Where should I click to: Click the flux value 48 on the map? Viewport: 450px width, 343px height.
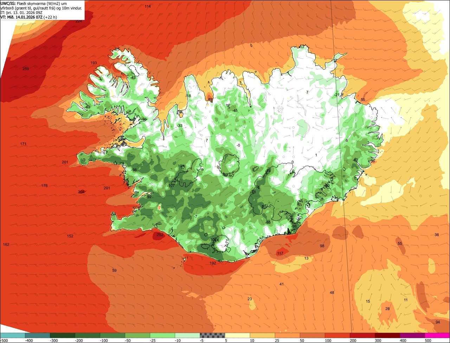click(332, 292)
